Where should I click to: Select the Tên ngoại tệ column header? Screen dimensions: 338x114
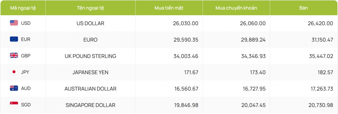tap(90, 8)
